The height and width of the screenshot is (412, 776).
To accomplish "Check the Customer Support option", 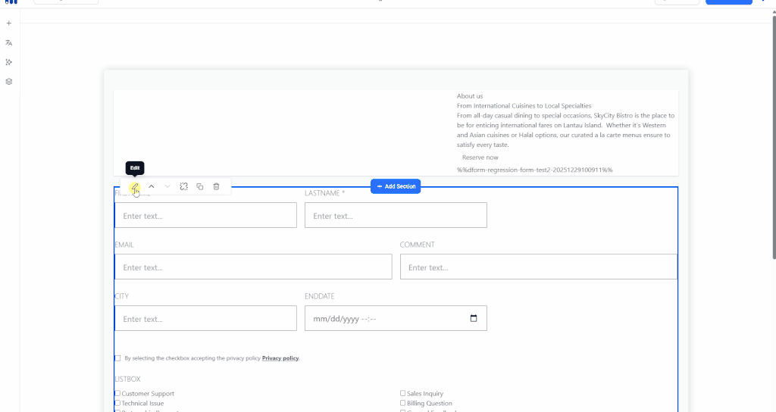I will [117, 393].
